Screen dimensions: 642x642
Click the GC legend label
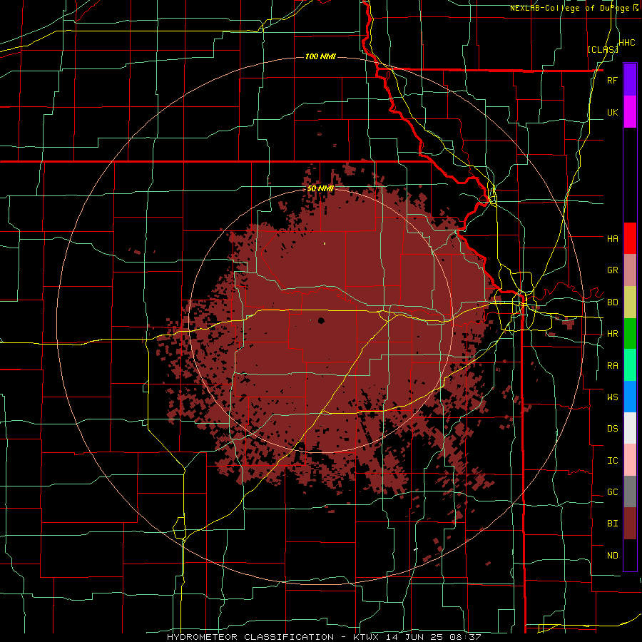click(x=612, y=492)
